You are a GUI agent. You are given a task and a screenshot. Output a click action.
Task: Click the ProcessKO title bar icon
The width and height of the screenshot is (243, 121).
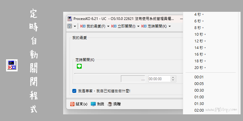(70, 19)
